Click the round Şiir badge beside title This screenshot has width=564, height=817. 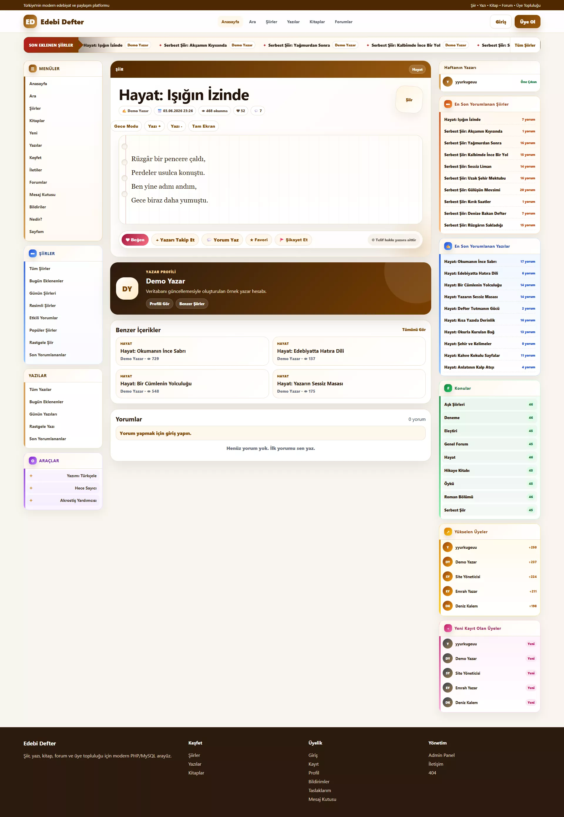(x=409, y=100)
